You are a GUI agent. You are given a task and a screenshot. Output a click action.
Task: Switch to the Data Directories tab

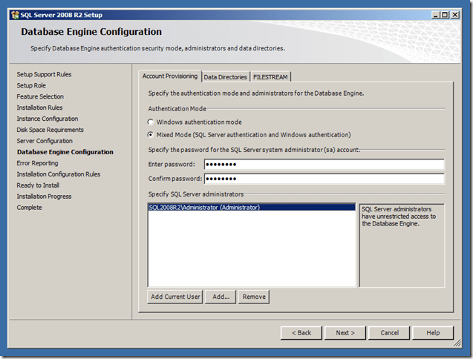pyautogui.click(x=225, y=77)
